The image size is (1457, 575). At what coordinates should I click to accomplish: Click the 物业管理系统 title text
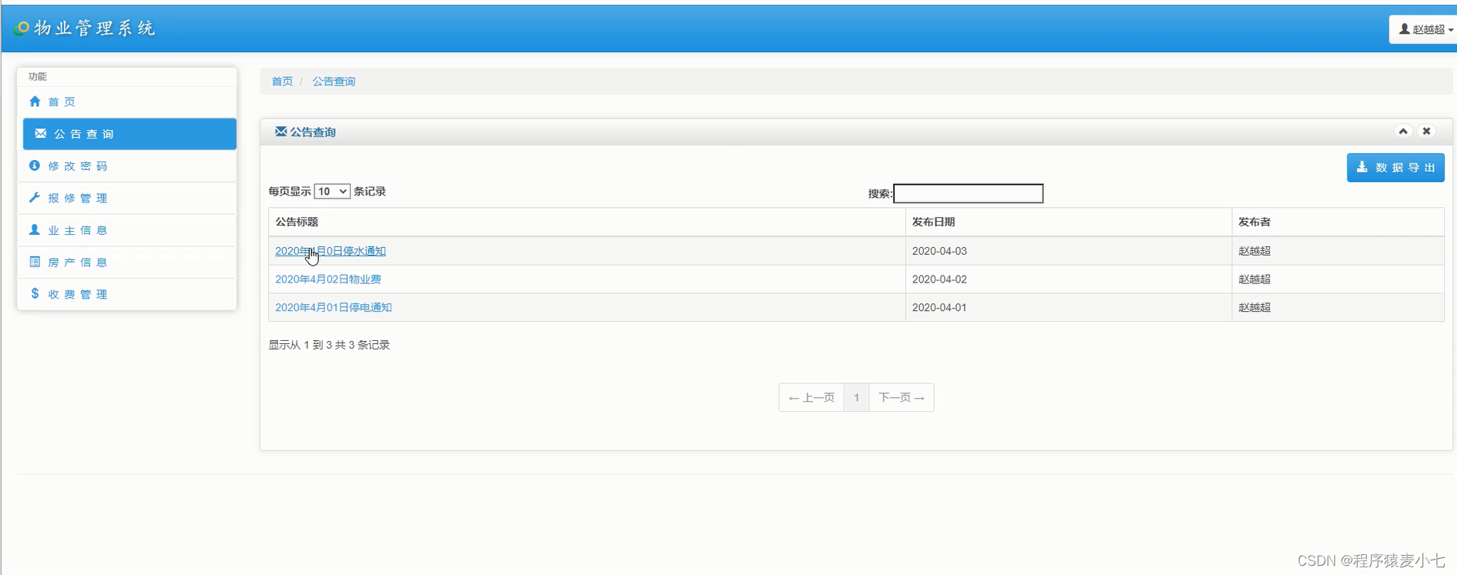click(x=95, y=28)
